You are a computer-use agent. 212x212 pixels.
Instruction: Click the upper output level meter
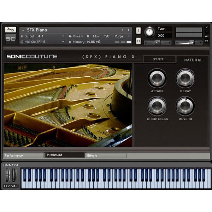pos(189,30)
